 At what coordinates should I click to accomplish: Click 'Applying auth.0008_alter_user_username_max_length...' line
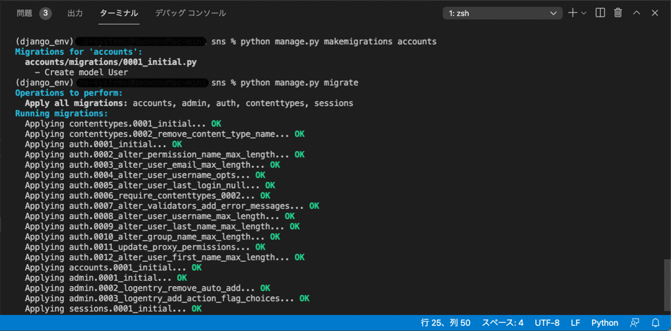[x=160, y=216]
